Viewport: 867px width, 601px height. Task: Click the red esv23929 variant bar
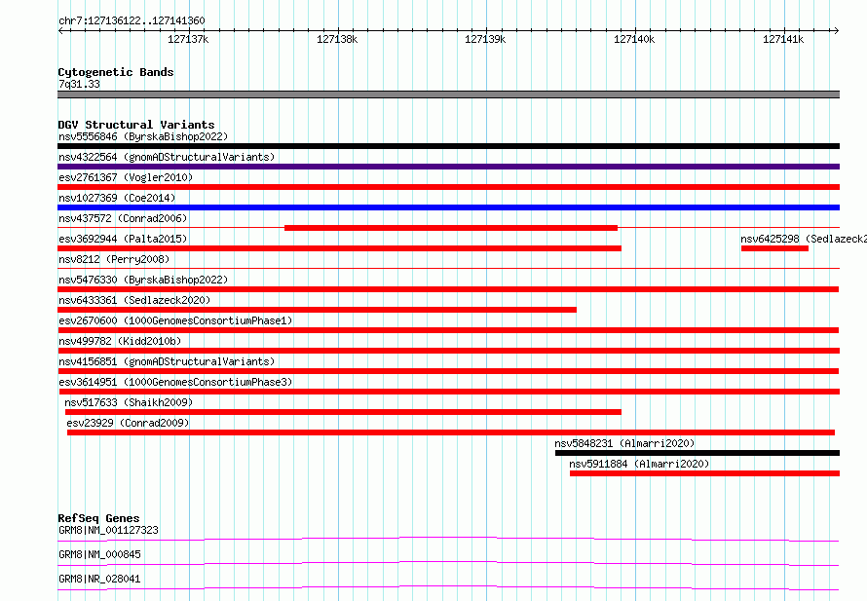tap(451, 432)
